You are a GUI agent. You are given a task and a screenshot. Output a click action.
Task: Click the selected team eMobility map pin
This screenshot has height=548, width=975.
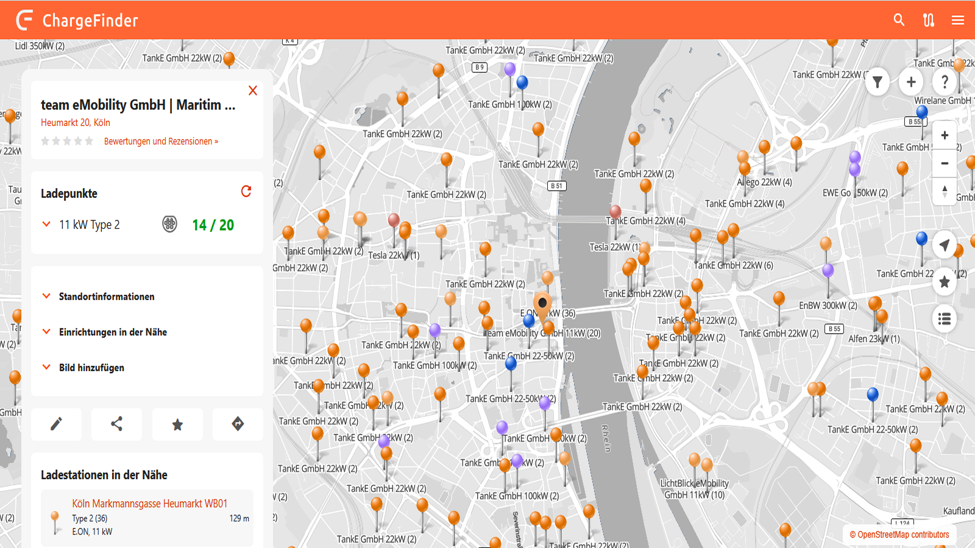(x=542, y=306)
